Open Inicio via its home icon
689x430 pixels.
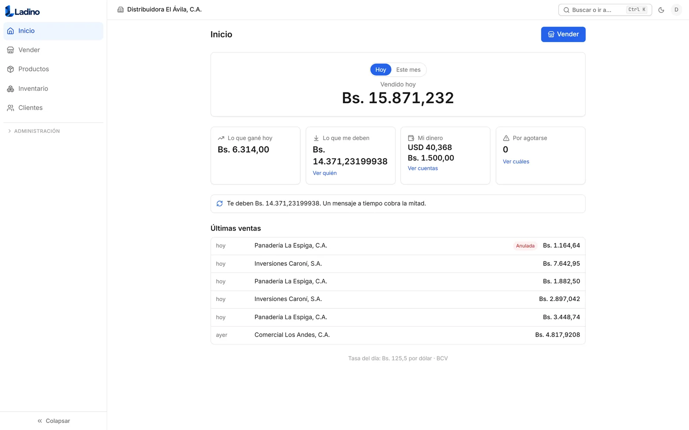pyautogui.click(x=11, y=31)
